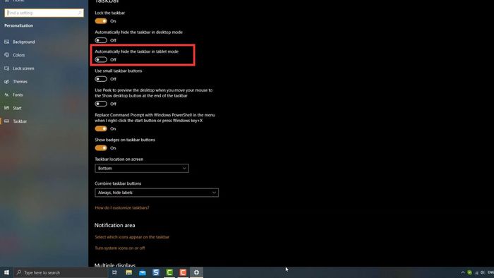The width and height of the screenshot is (494, 278).
Task: Open Task View from the taskbar
Action: point(114,272)
